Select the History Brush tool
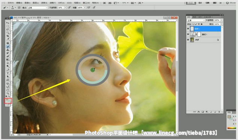The image size is (238, 140). tap(8, 53)
